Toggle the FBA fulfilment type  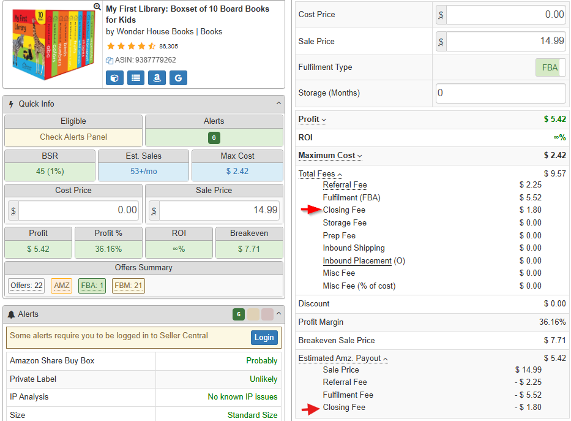tap(549, 67)
